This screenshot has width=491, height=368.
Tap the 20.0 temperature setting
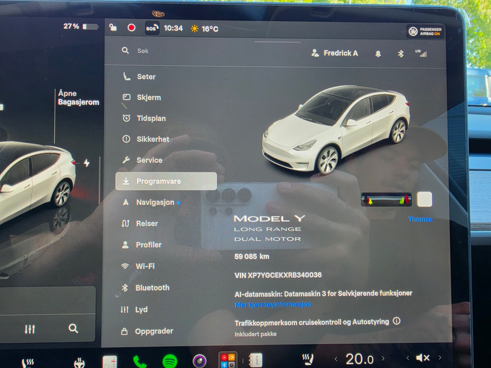click(x=359, y=359)
